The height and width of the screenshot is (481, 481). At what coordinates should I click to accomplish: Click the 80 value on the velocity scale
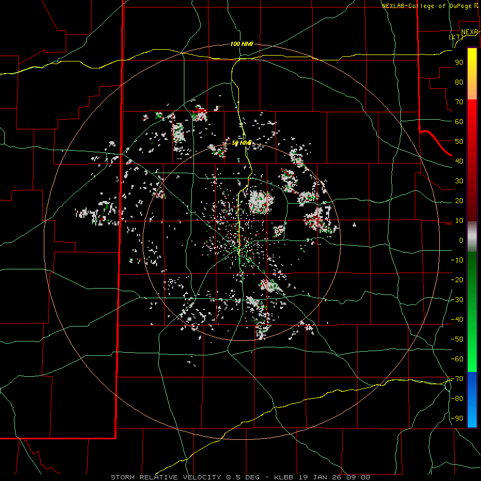point(459,82)
